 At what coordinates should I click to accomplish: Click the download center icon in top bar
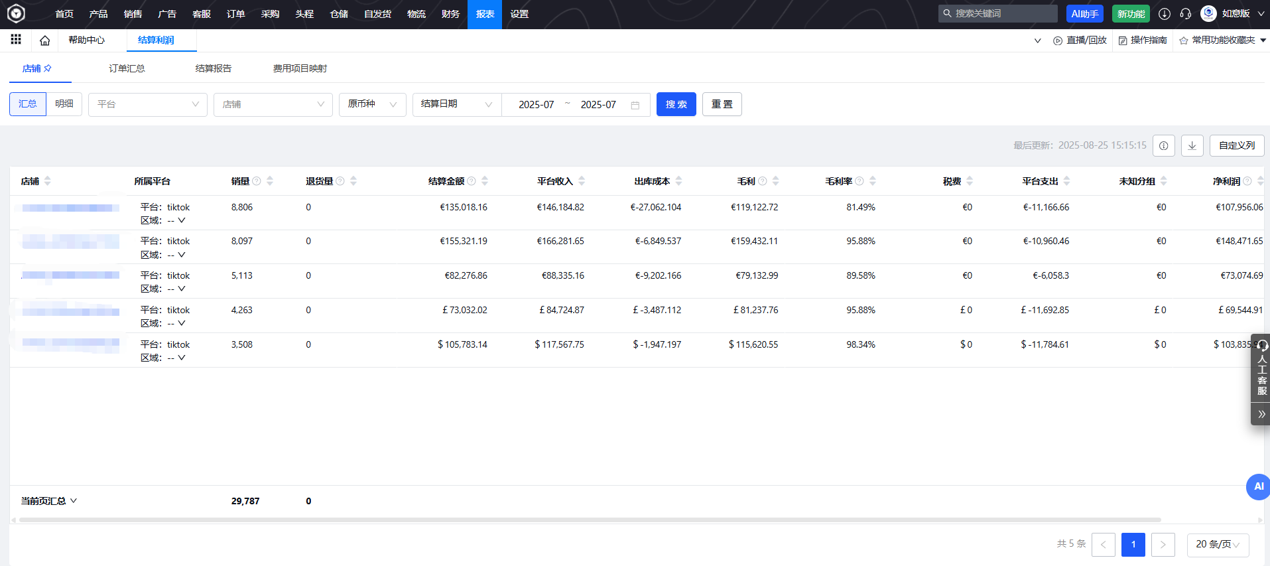(x=1164, y=14)
